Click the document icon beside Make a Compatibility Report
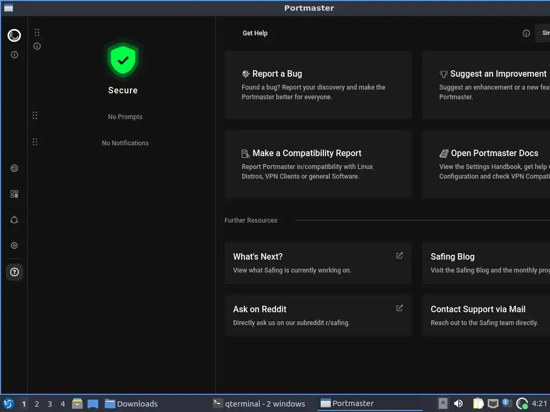 [245, 153]
